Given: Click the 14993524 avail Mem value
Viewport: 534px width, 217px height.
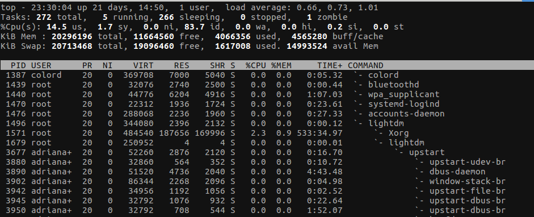Looking at the screenshot, I should [x=307, y=46].
